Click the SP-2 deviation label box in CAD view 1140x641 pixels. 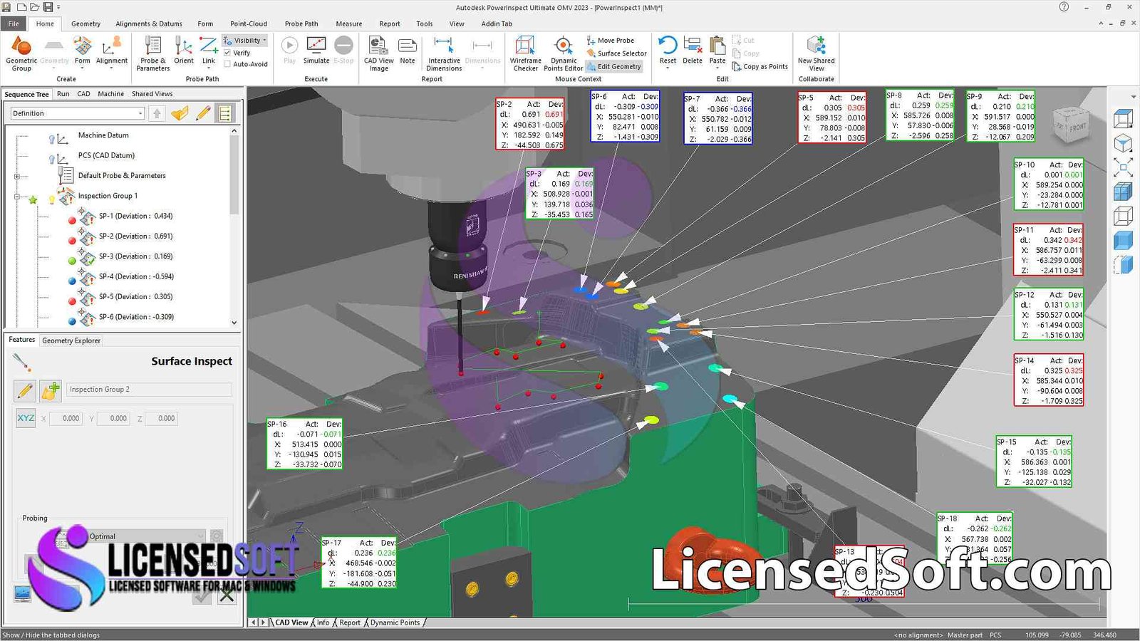529,124
